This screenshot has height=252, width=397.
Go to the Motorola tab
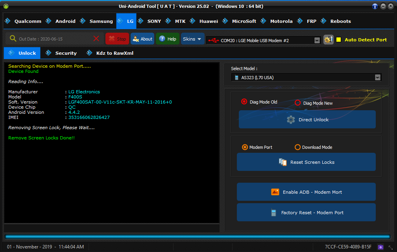(x=277, y=21)
